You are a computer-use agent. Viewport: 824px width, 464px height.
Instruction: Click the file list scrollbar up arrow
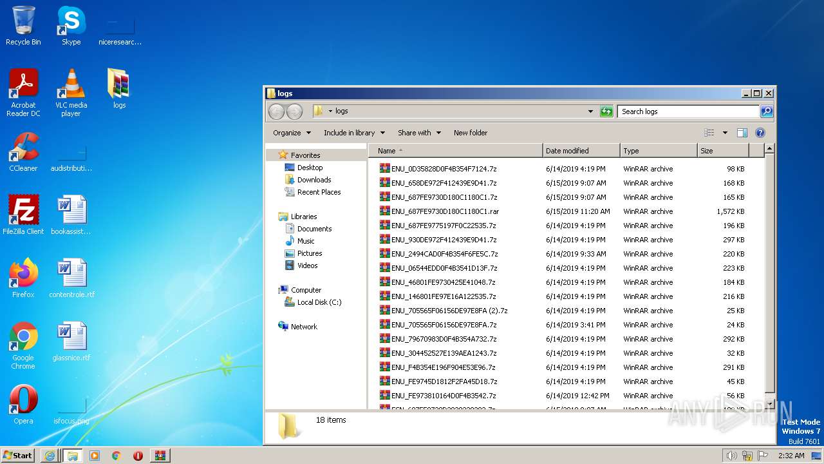click(769, 149)
